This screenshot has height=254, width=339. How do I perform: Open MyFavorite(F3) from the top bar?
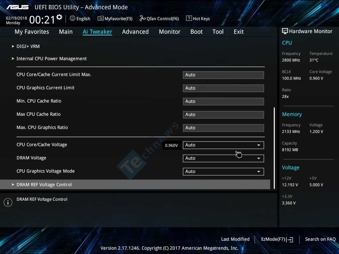115,19
